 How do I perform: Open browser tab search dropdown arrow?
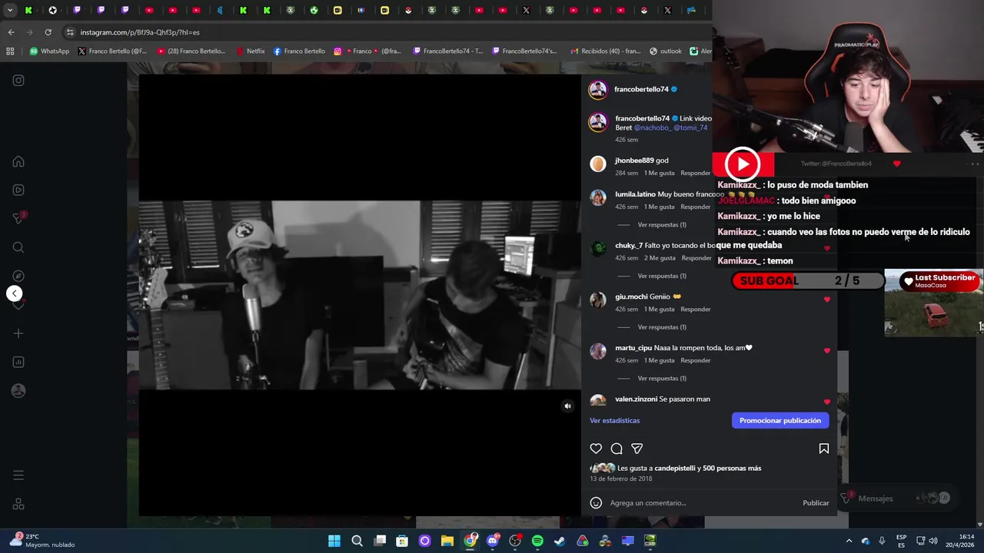10,10
